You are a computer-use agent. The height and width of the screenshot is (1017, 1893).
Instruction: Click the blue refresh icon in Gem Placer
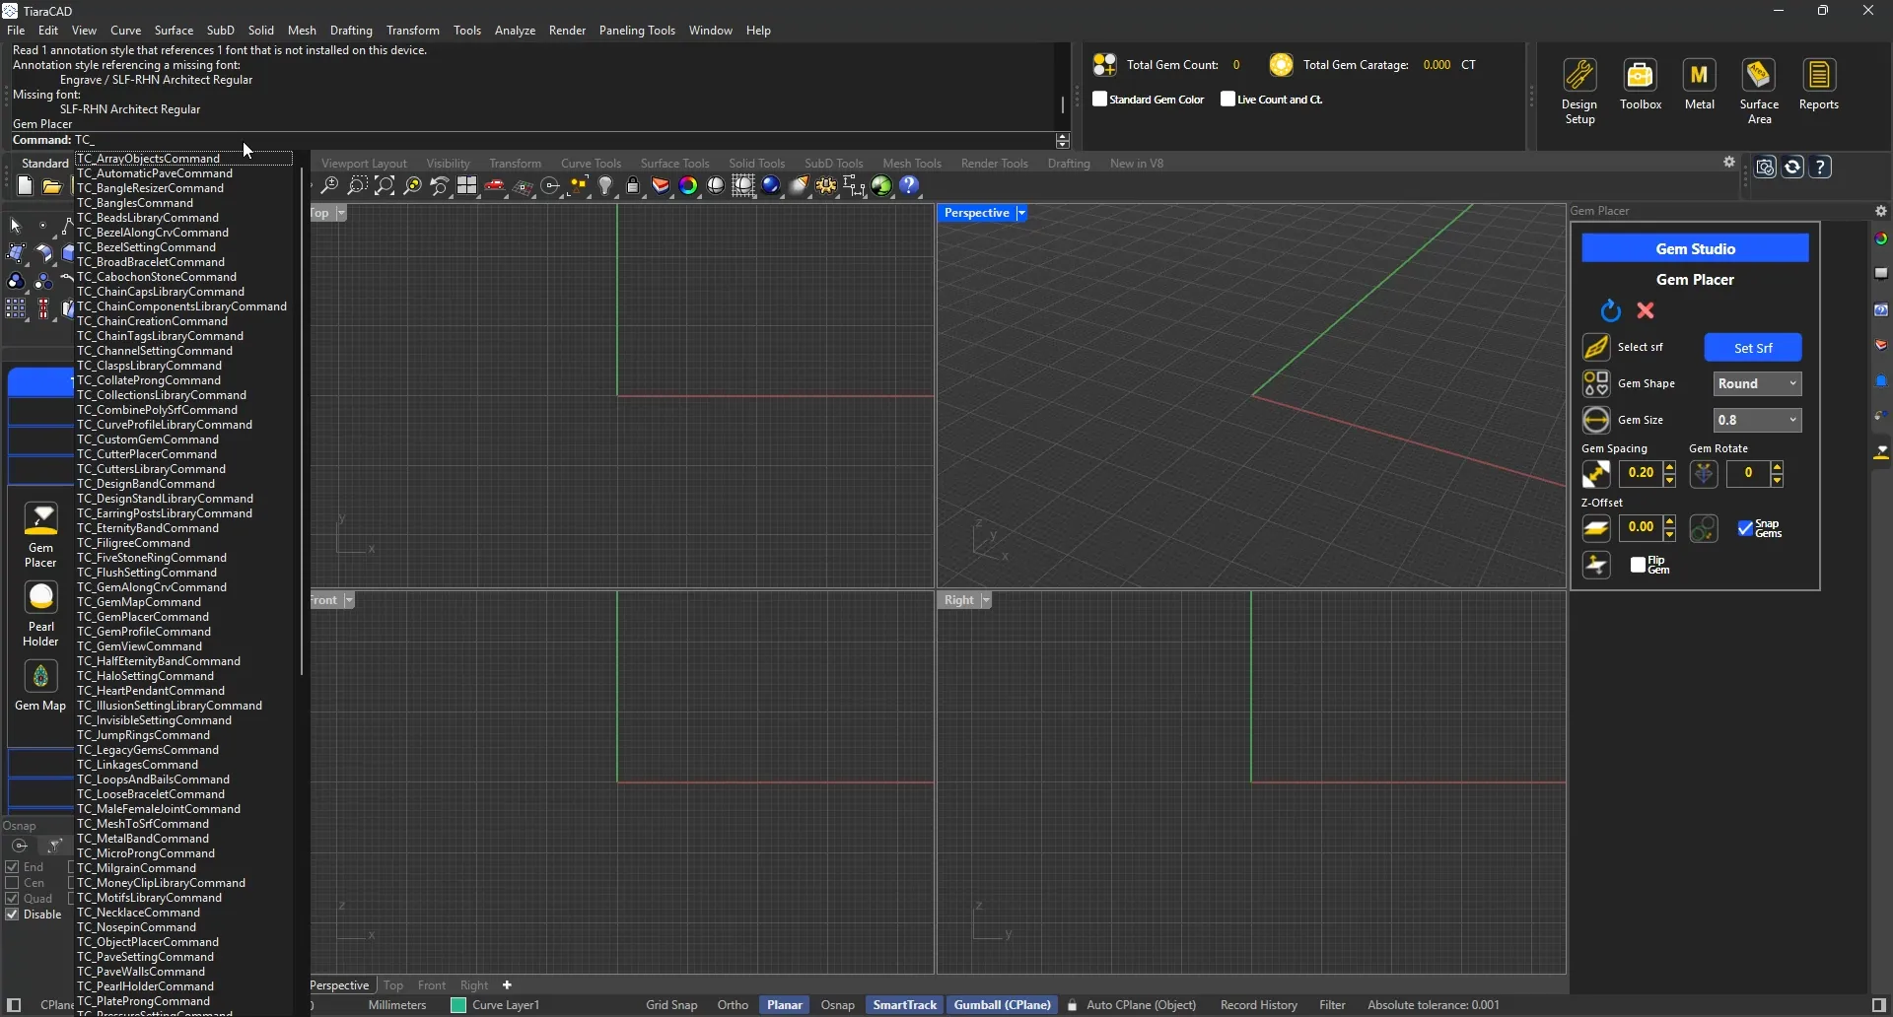coord(1610,310)
